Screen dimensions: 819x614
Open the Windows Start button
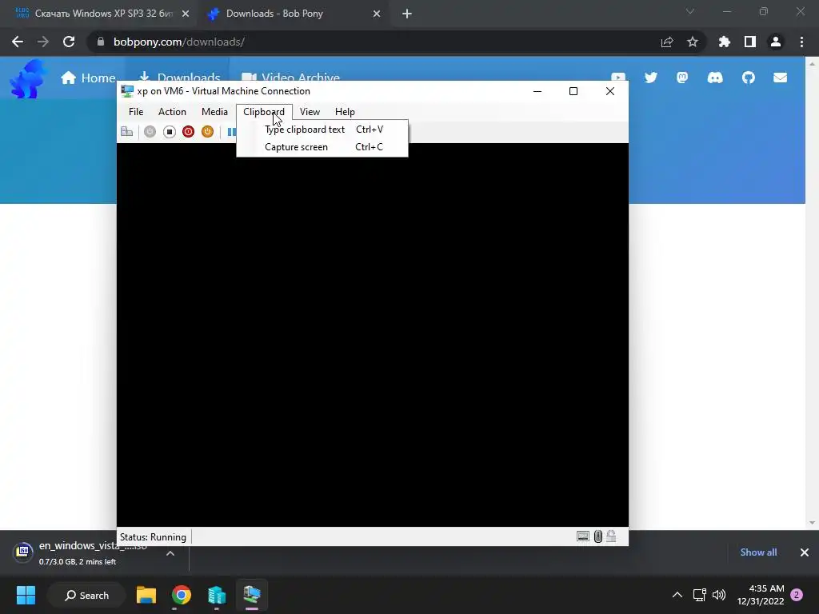tap(26, 595)
